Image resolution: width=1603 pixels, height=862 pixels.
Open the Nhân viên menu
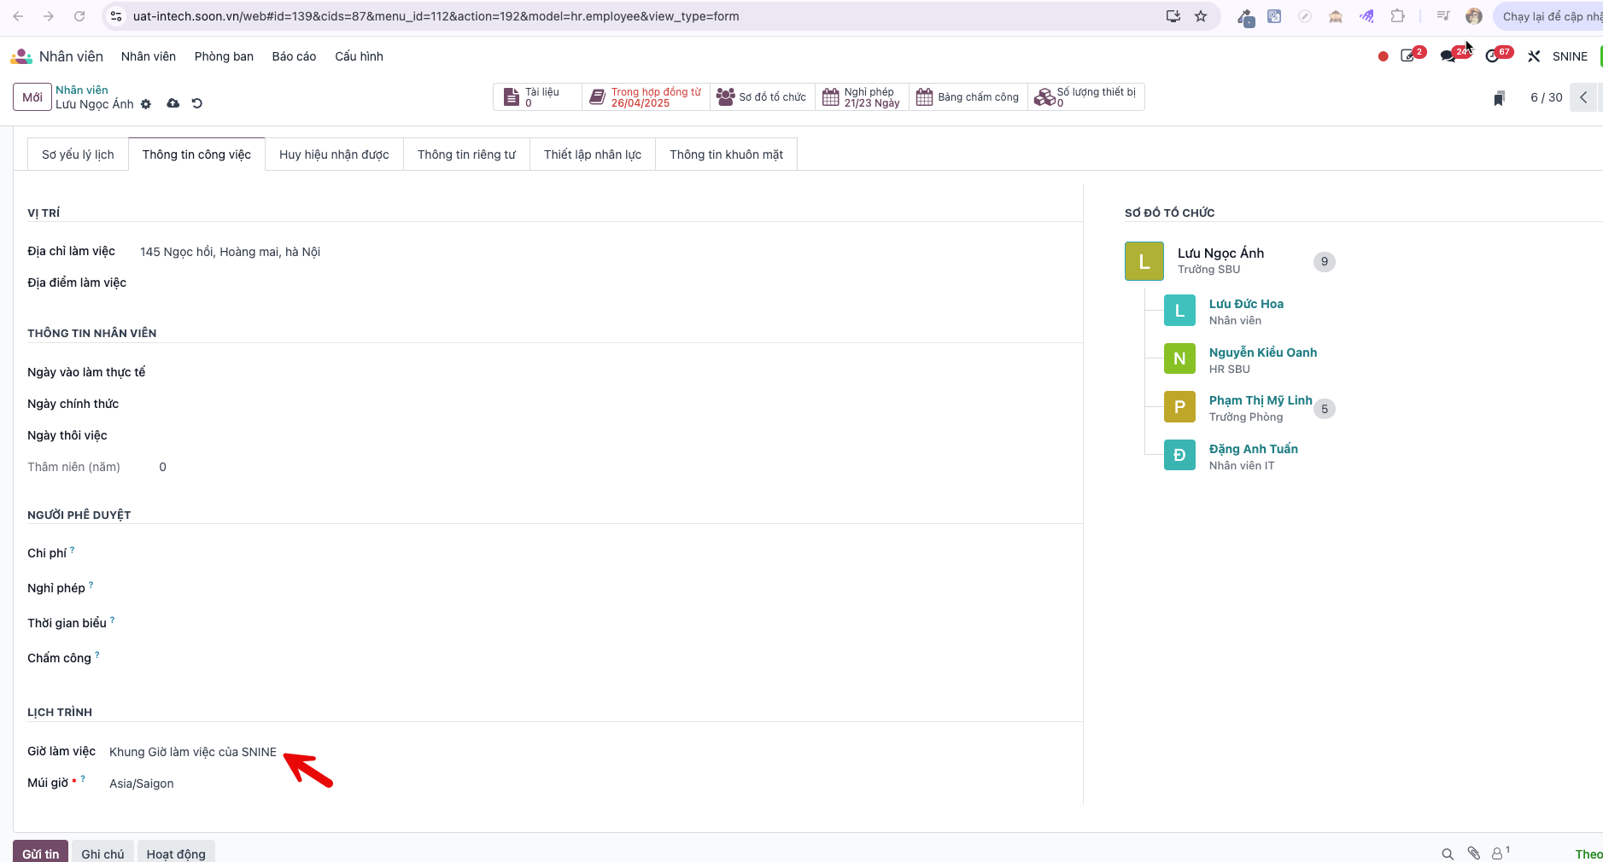click(x=149, y=56)
